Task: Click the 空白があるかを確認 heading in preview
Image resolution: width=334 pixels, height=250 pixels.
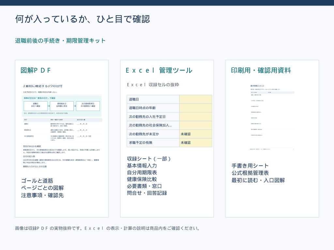Action: tap(32, 146)
